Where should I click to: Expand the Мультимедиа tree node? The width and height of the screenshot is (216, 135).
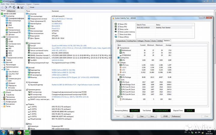click(x=2, y=64)
